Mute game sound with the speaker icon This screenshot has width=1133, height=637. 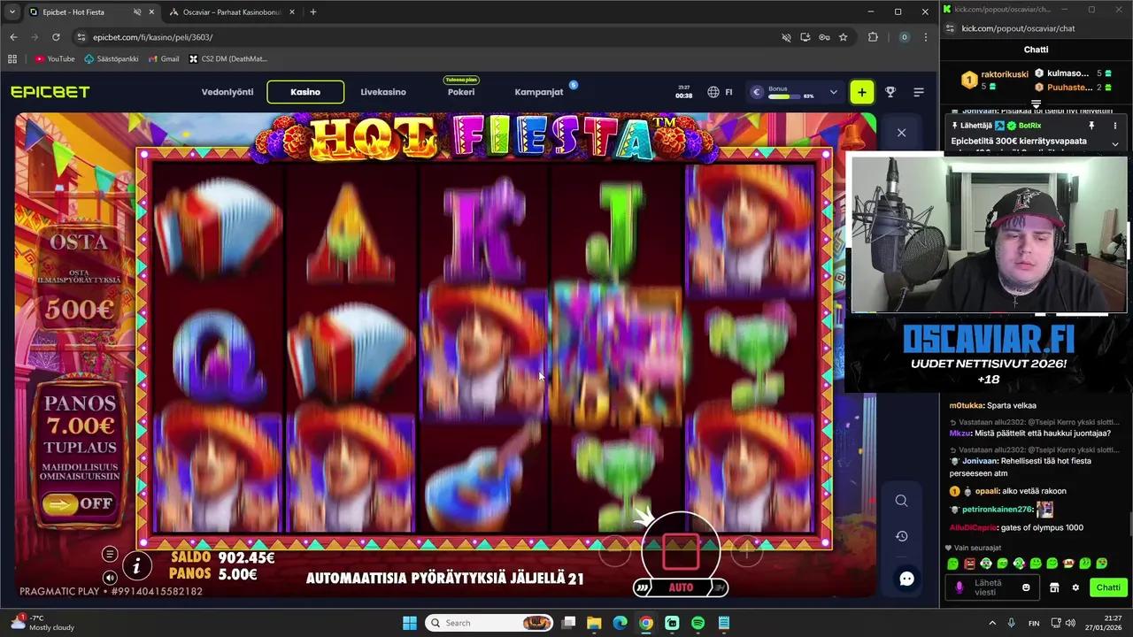click(x=109, y=578)
